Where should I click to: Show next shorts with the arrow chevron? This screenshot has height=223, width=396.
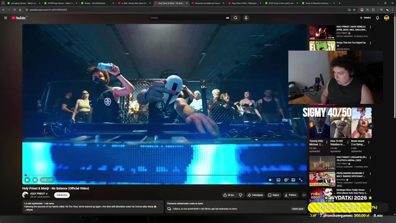(x=371, y=126)
